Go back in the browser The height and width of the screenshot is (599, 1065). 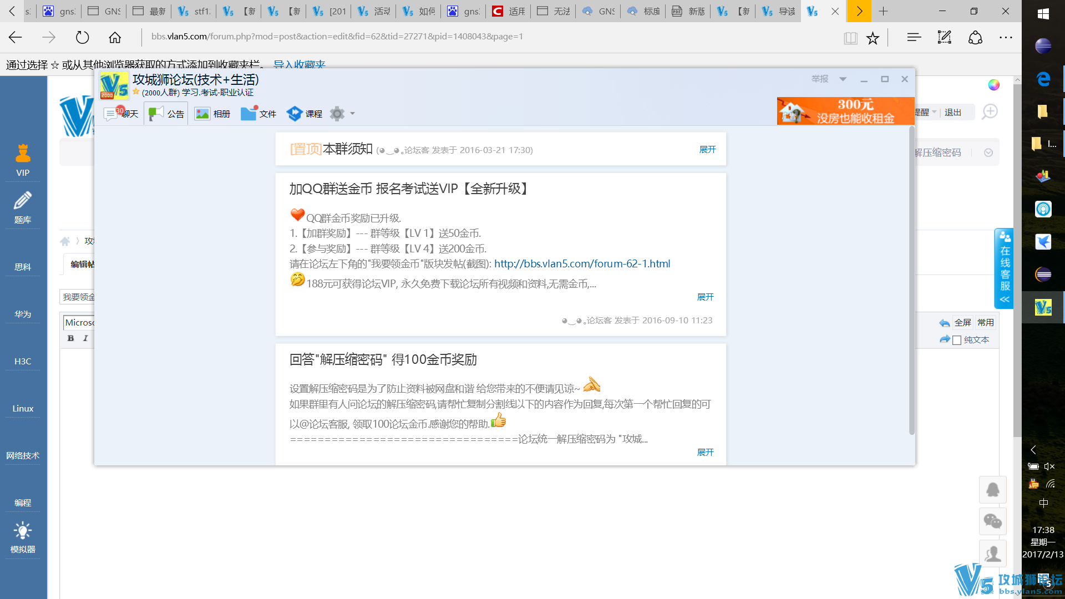point(15,37)
